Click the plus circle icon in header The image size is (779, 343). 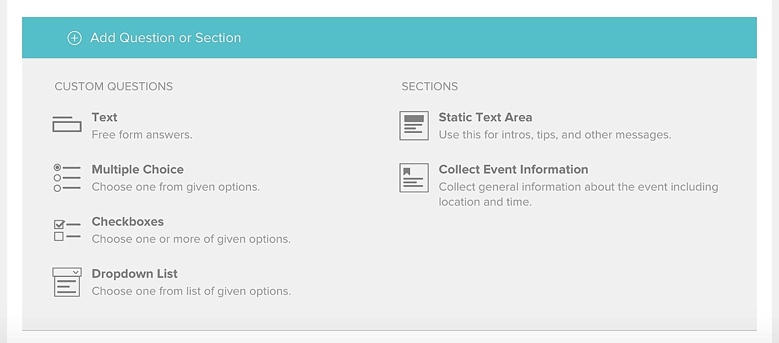pyautogui.click(x=74, y=38)
